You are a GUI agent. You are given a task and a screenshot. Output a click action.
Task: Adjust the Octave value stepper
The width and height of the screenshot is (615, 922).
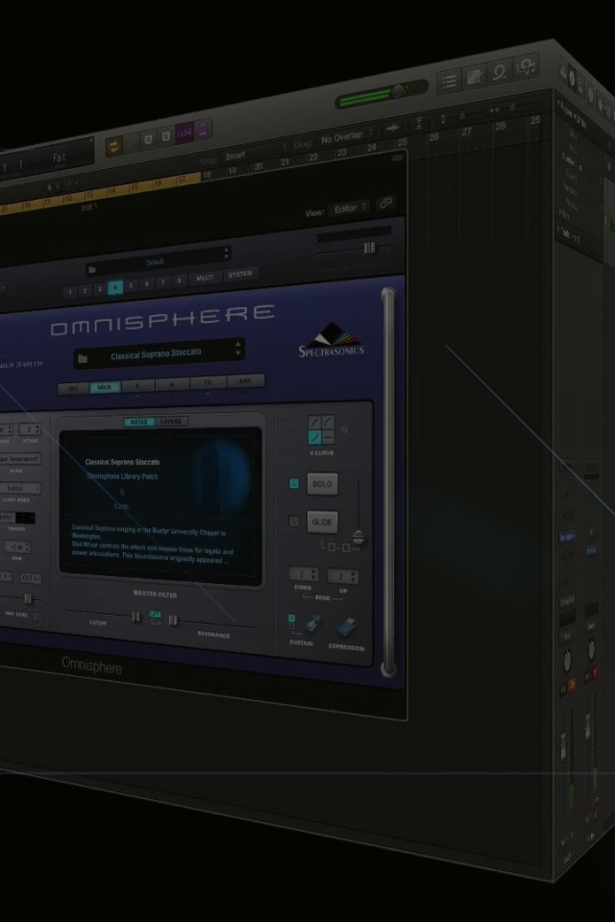pyautogui.click(x=30, y=430)
